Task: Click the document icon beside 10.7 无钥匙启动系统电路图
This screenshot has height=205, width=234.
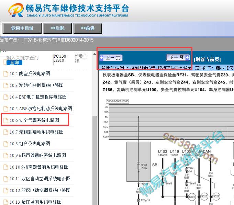Action: tap(6, 132)
